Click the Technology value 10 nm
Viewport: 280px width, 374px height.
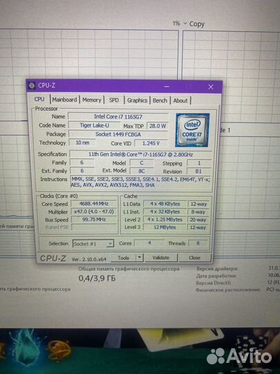click(82, 143)
